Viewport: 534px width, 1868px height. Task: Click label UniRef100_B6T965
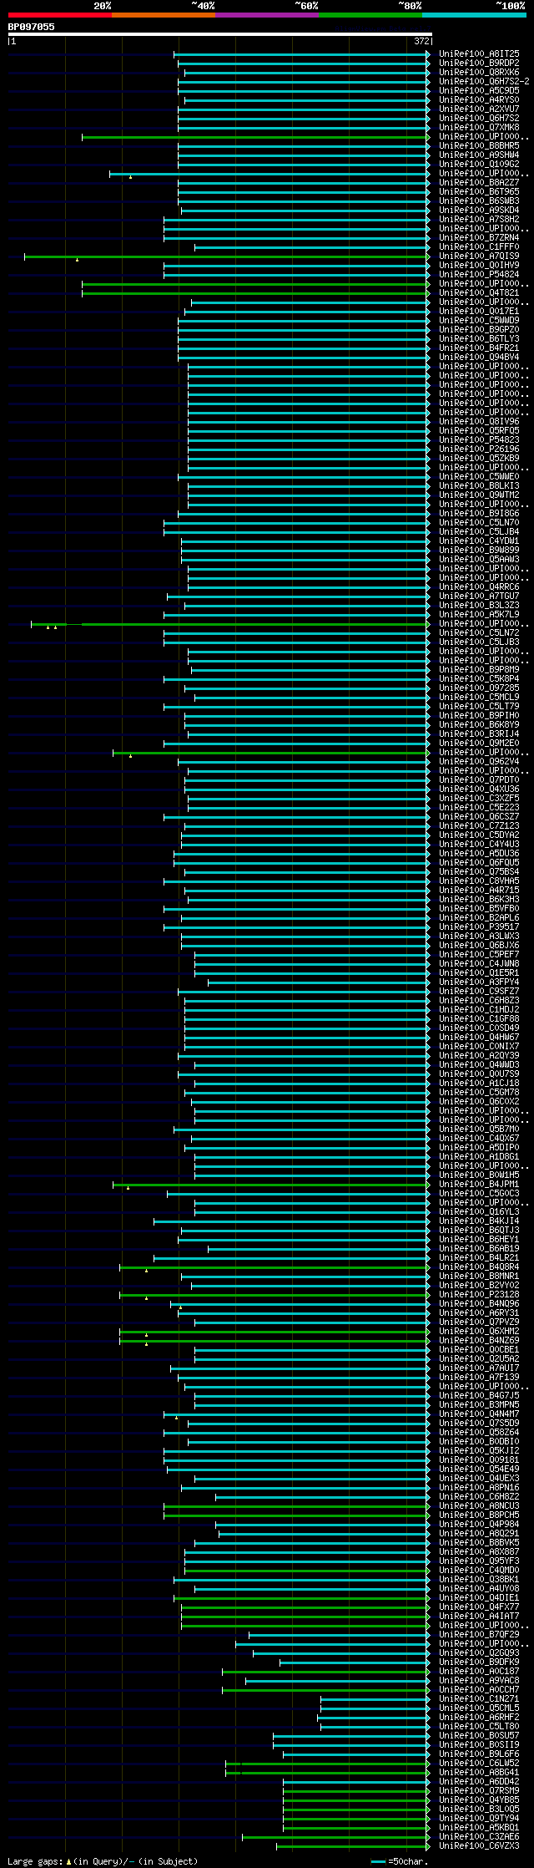point(479,191)
